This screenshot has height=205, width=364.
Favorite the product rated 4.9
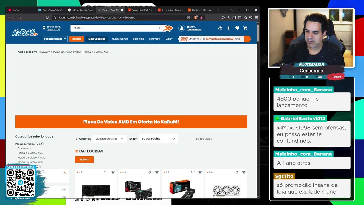tap(149, 172)
